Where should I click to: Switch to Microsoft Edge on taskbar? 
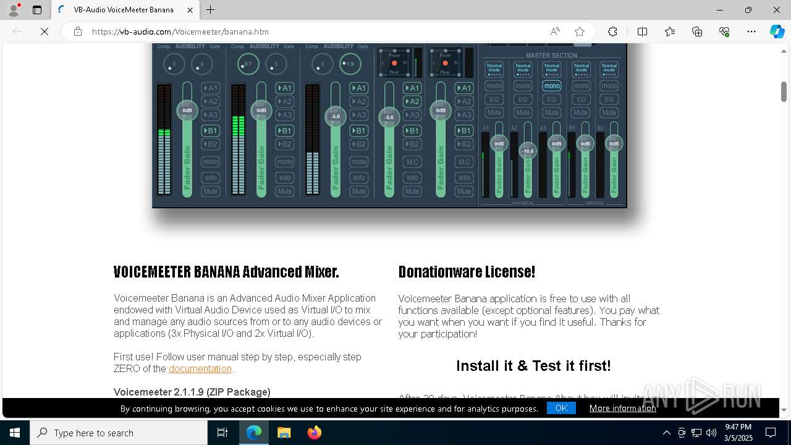254,433
